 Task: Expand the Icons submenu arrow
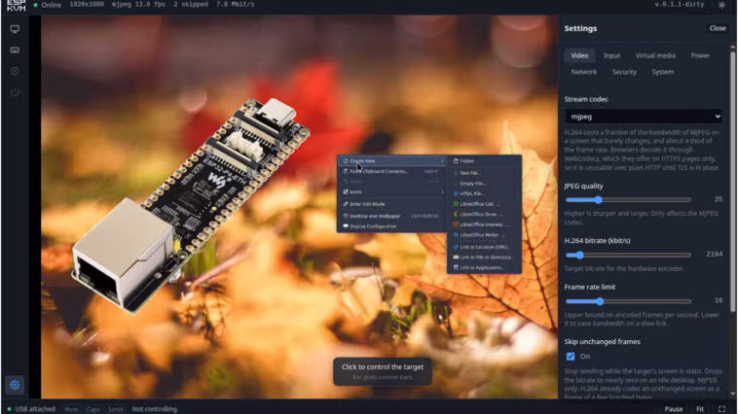442,191
